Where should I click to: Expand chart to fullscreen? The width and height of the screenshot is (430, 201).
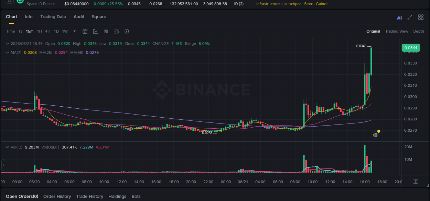pos(410,17)
